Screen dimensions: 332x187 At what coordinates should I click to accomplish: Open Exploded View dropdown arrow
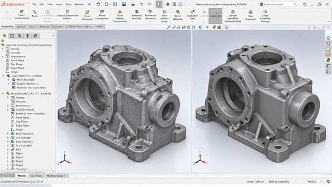(x=192, y=21)
